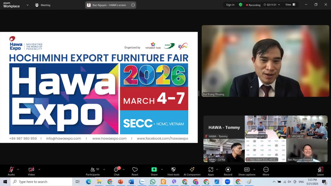The height and width of the screenshot is (186, 331).
Task: Open the More options menu
Action: pyautogui.click(x=266, y=171)
